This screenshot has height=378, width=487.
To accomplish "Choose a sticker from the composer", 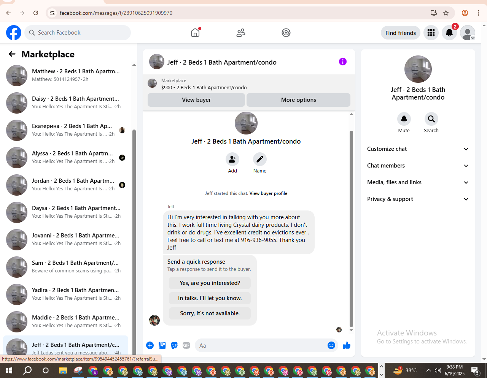I will pos(174,345).
